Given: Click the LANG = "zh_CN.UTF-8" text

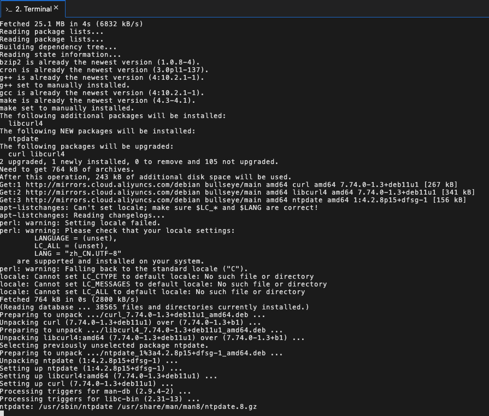Looking at the screenshot, I should [78, 254].
